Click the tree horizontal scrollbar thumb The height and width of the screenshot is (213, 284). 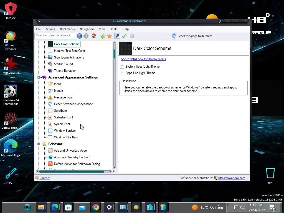[72, 171]
